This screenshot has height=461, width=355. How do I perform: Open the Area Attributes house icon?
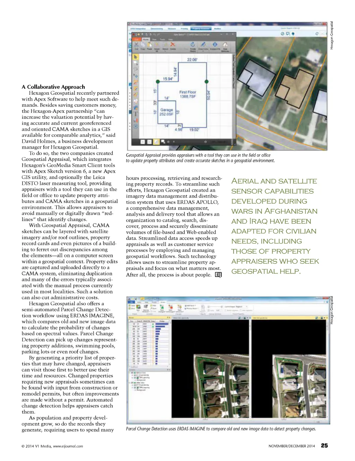pos(225,45)
